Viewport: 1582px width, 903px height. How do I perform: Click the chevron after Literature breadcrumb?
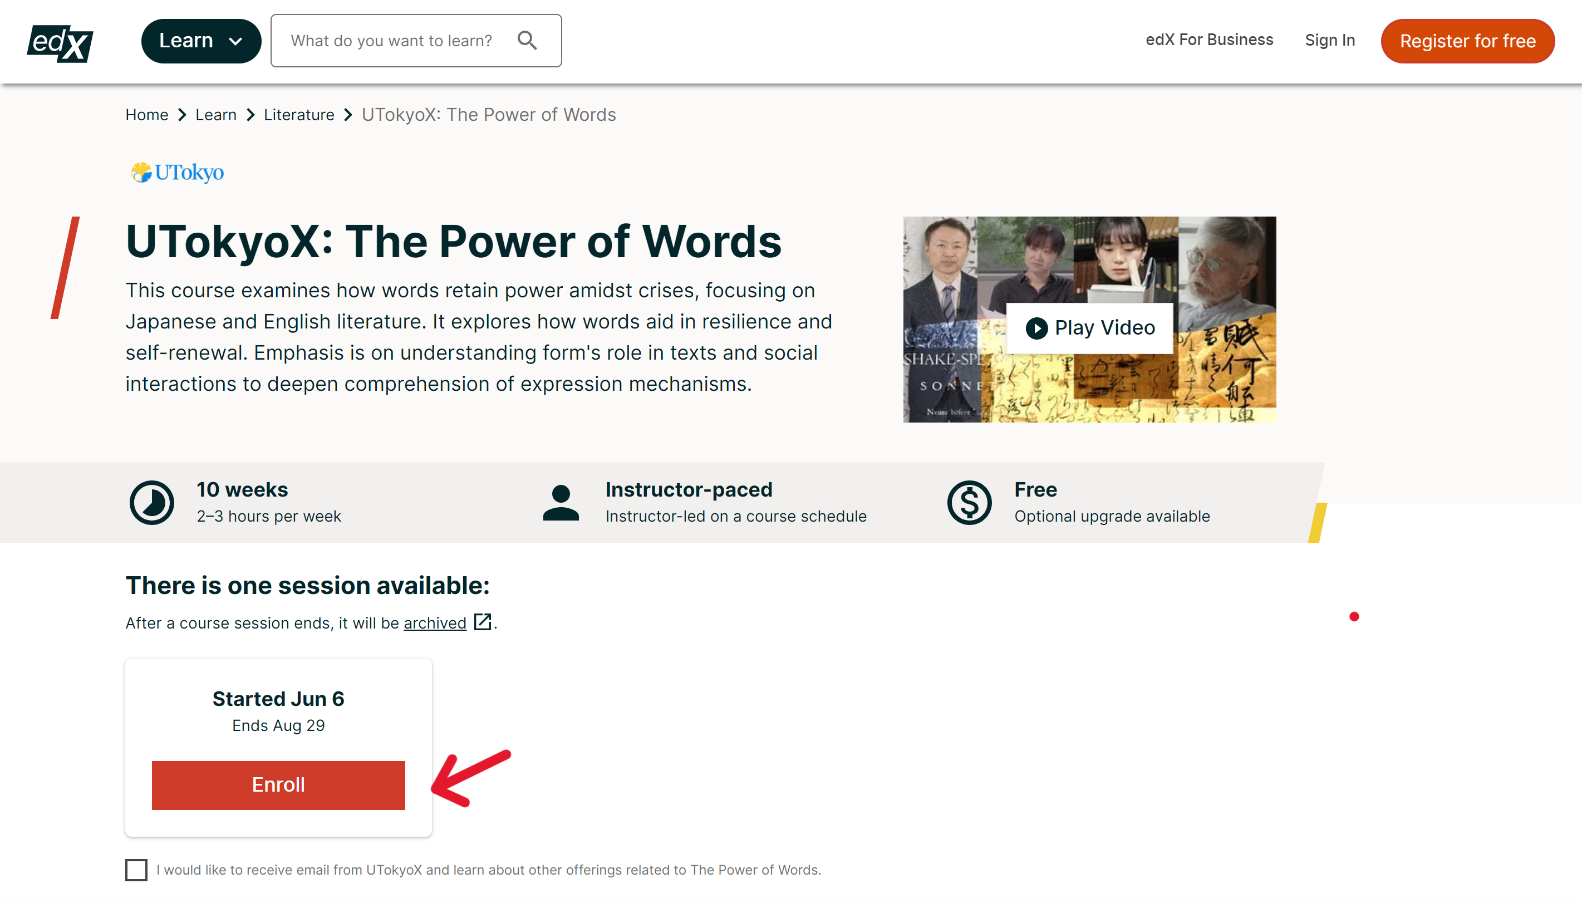point(348,115)
